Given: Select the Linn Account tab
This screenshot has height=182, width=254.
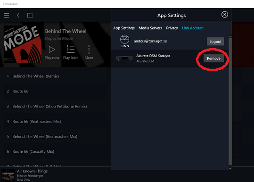Looking at the screenshot, I should tap(193, 28).
